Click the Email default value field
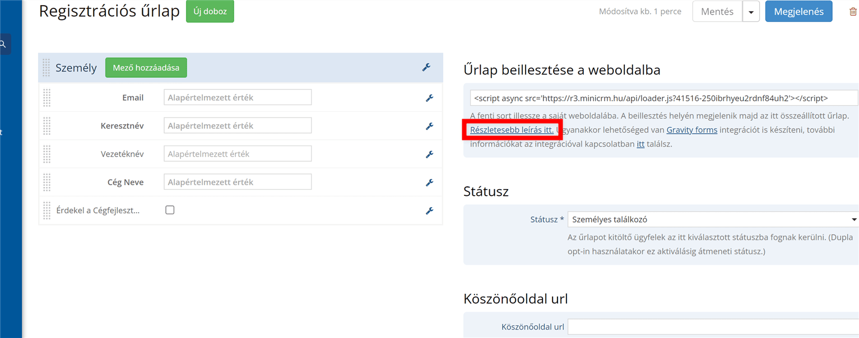The image size is (859, 338). click(238, 97)
